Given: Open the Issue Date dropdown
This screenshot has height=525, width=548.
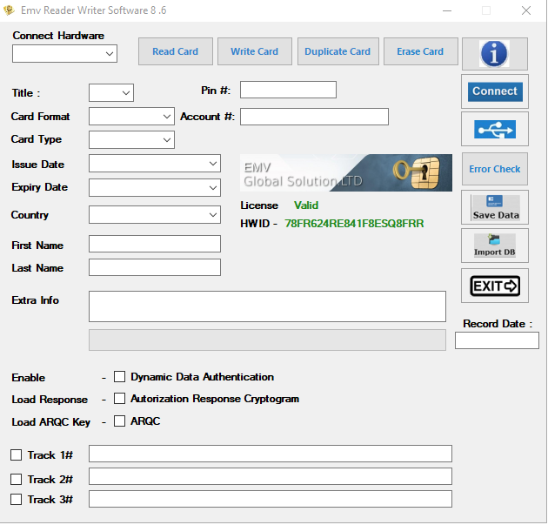Looking at the screenshot, I should (x=155, y=164).
